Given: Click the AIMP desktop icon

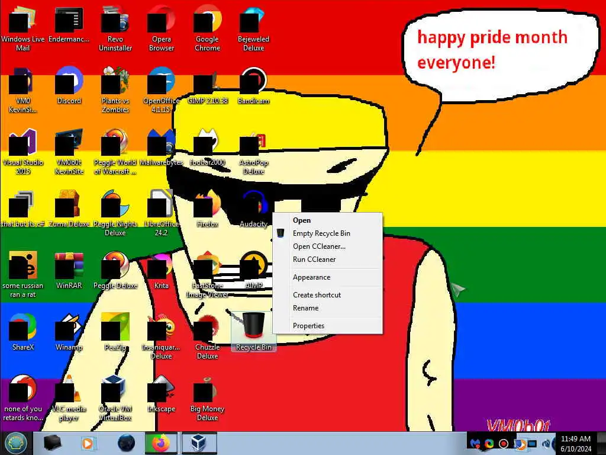Looking at the screenshot, I should coord(253,270).
